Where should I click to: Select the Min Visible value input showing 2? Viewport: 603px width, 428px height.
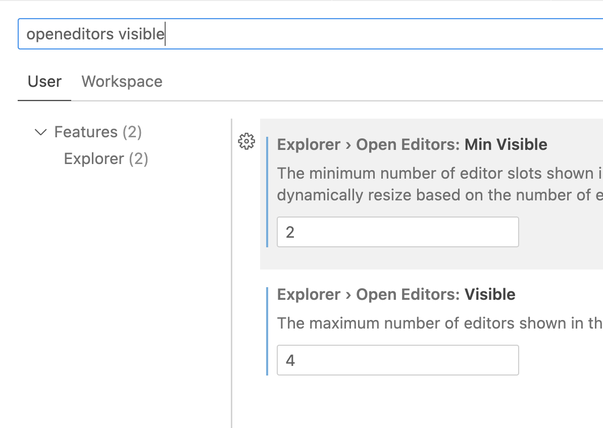(x=397, y=232)
